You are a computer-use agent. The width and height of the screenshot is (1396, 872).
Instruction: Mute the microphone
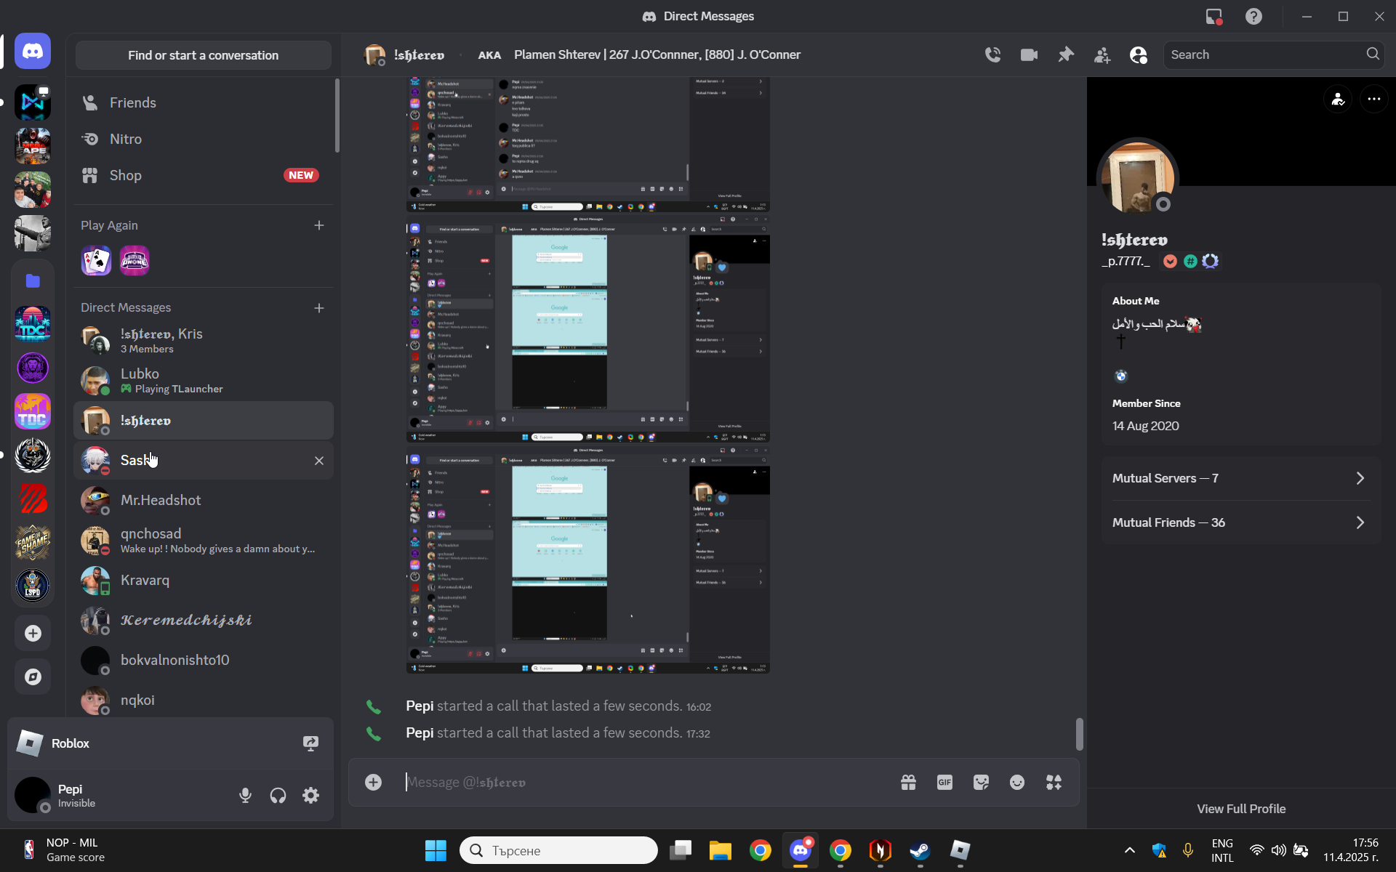point(245,796)
